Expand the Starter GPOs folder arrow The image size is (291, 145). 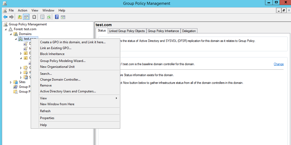point(21,77)
